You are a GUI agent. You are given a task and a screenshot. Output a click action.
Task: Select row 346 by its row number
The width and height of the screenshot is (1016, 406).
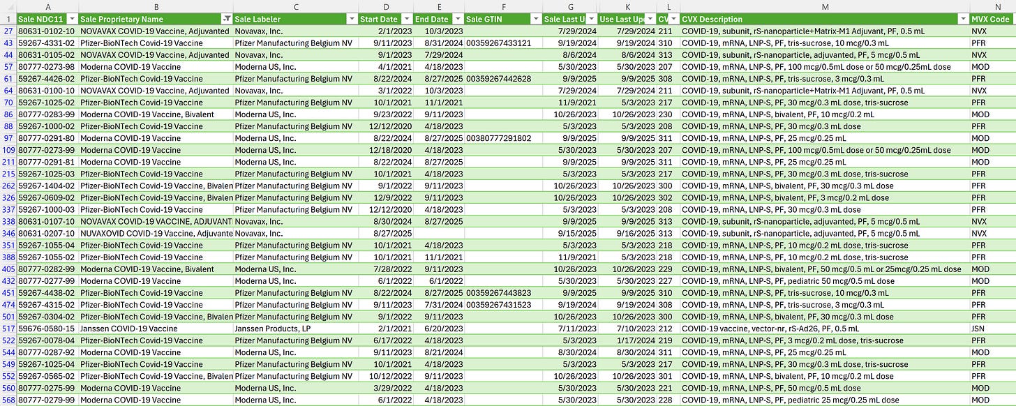8,233
